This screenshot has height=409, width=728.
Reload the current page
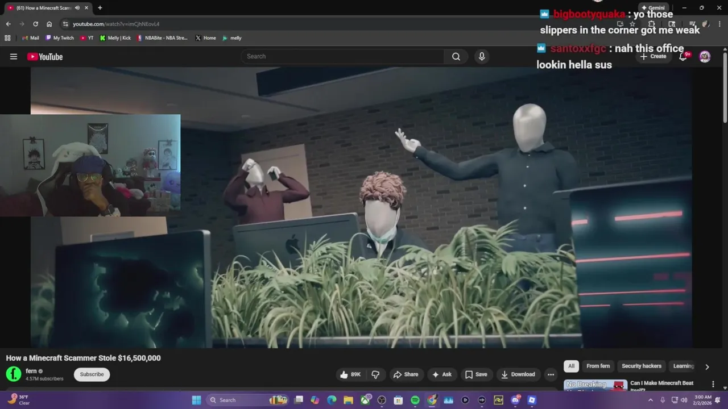point(35,24)
